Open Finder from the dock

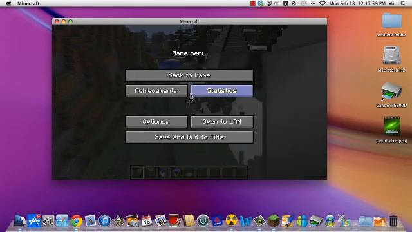click(20, 220)
